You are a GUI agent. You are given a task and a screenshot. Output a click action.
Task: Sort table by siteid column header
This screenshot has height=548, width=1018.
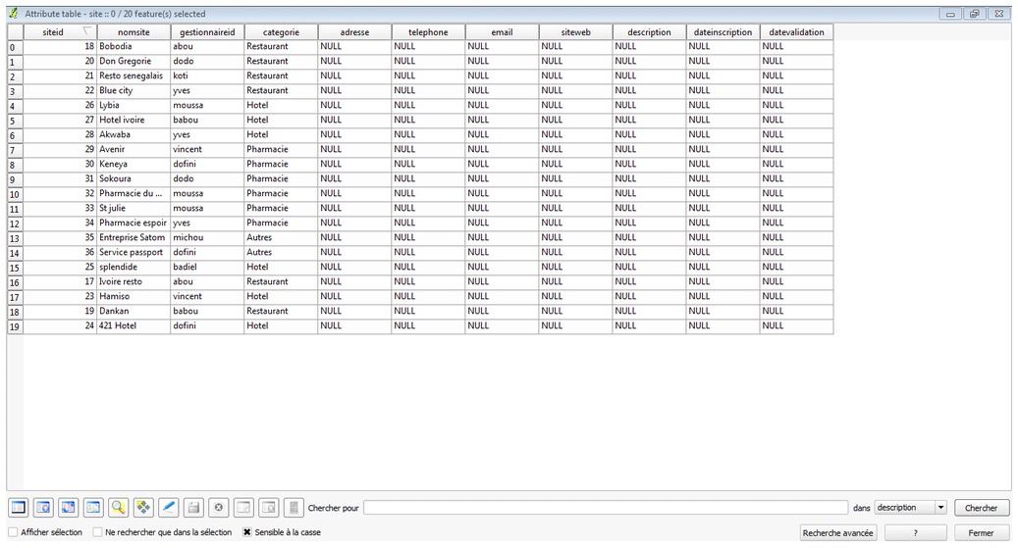coord(54,32)
